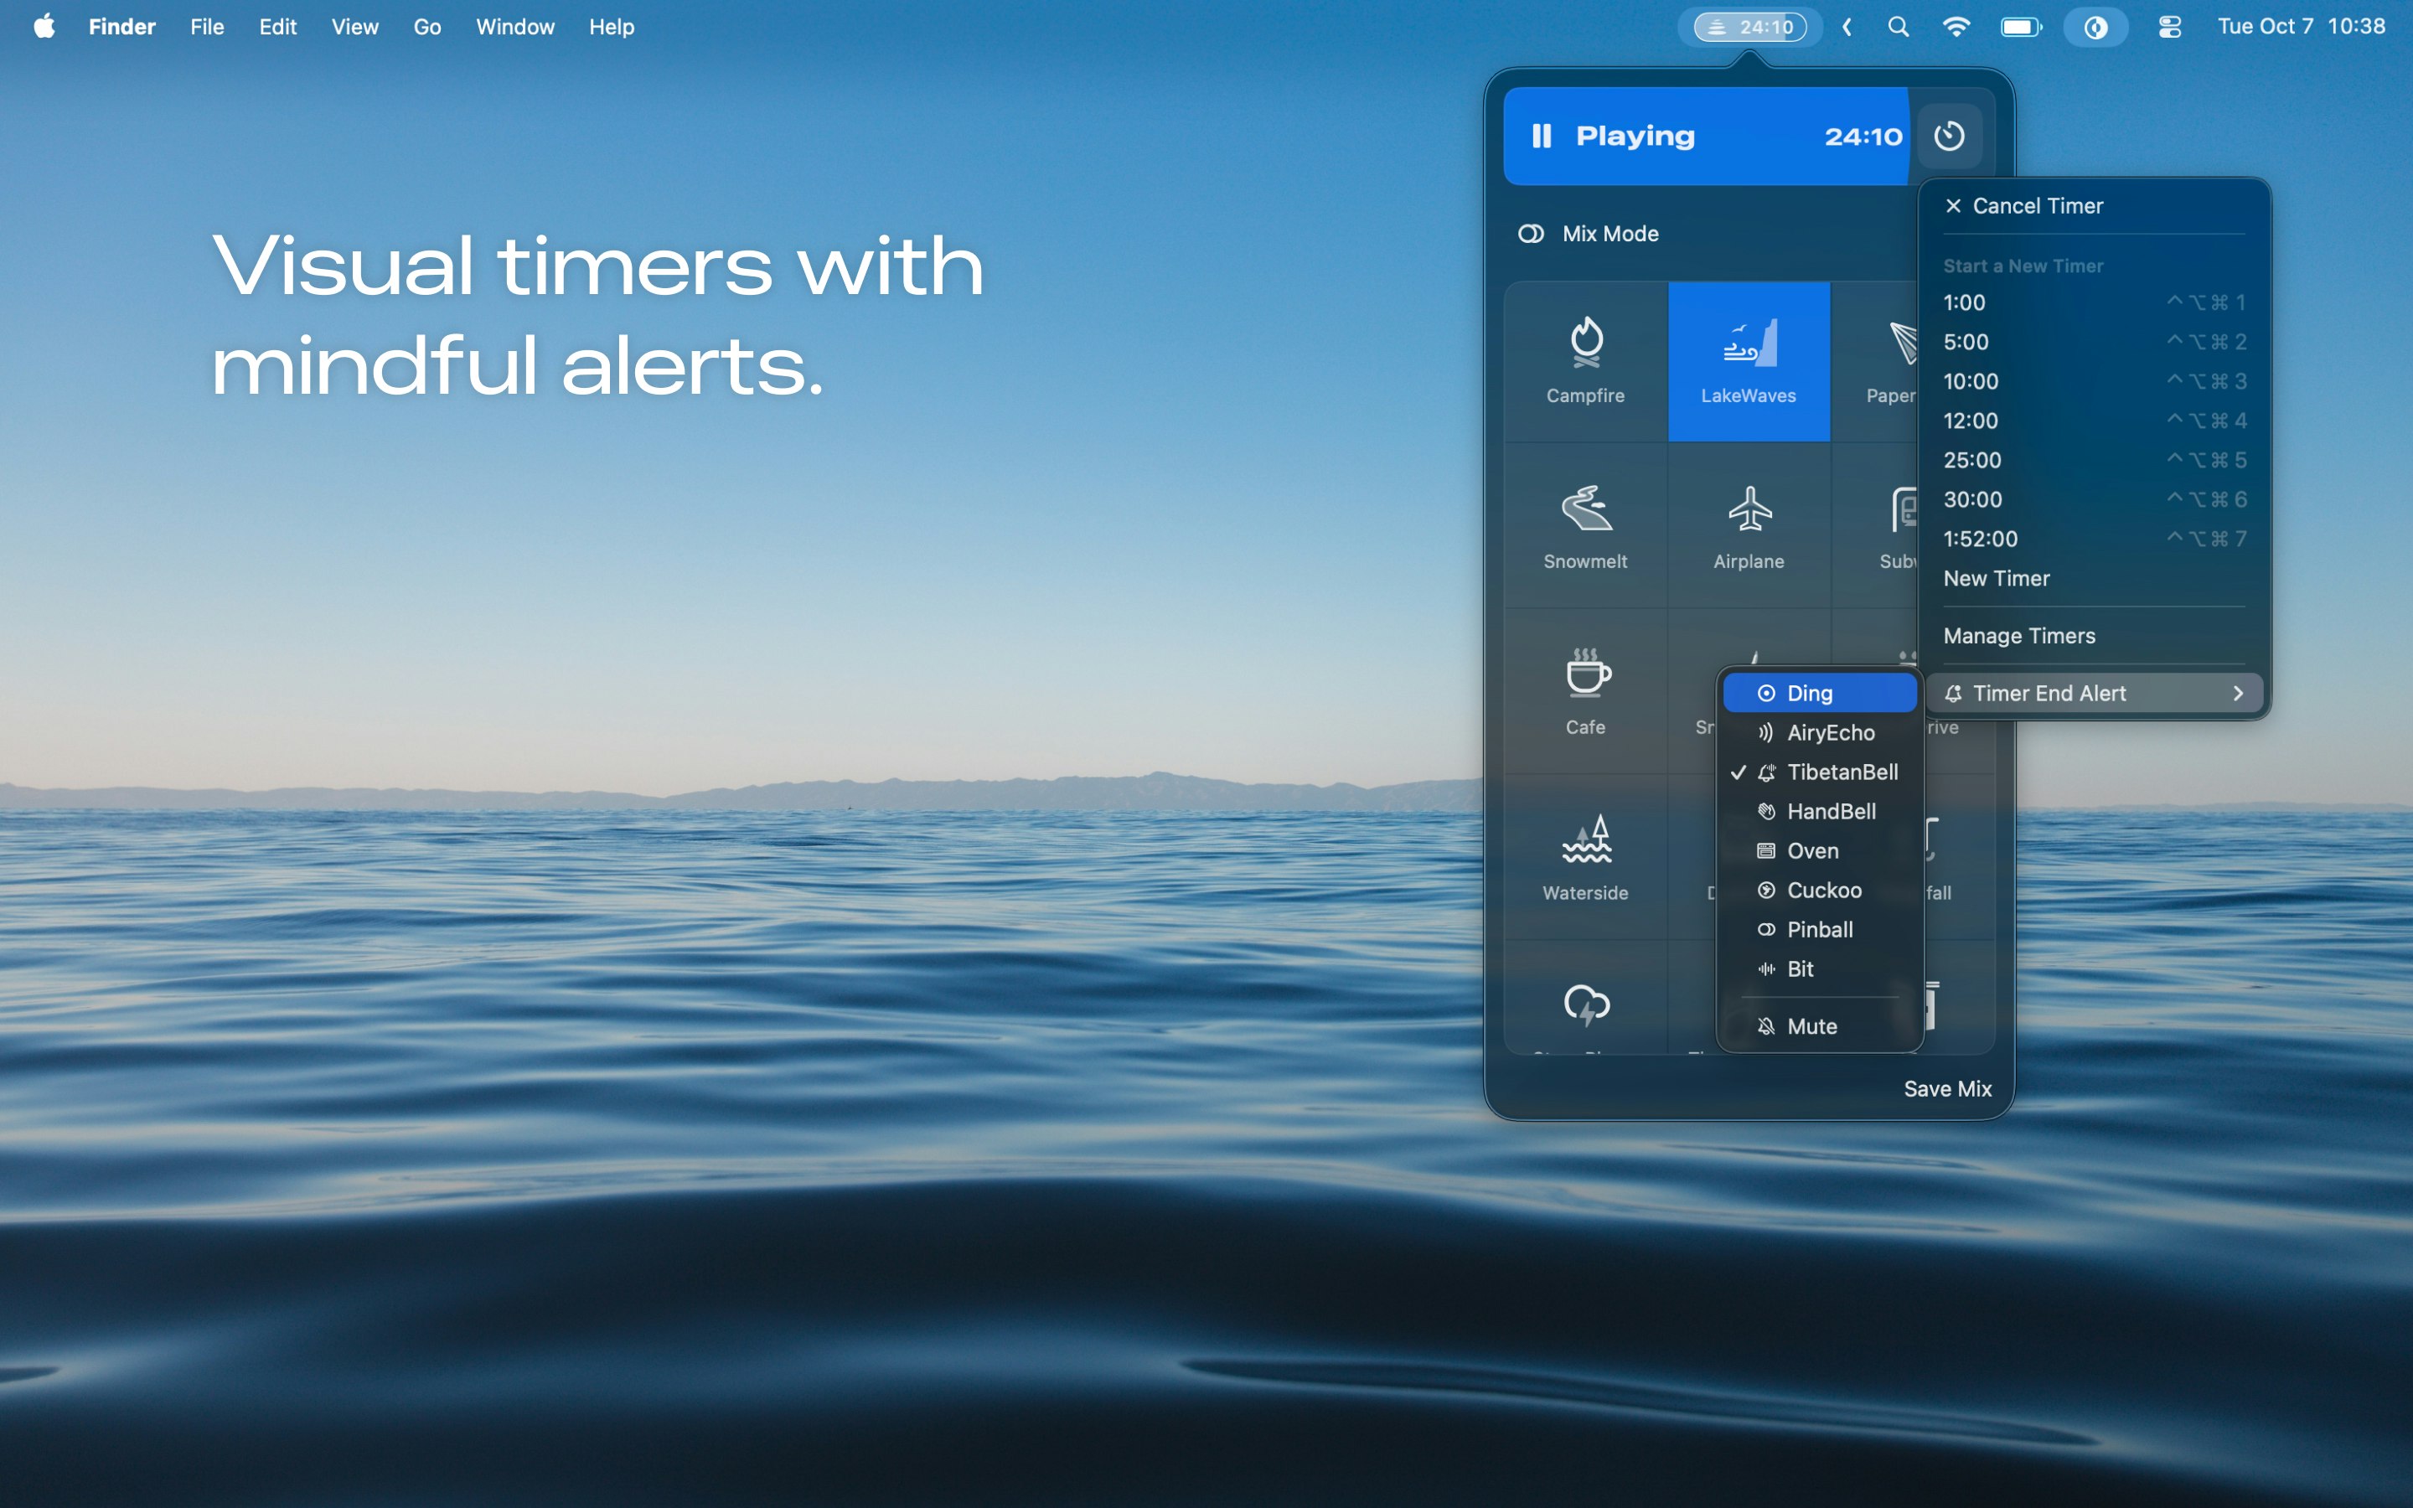Select the TibetanBell alert sound
2413x1508 pixels.
(1841, 772)
